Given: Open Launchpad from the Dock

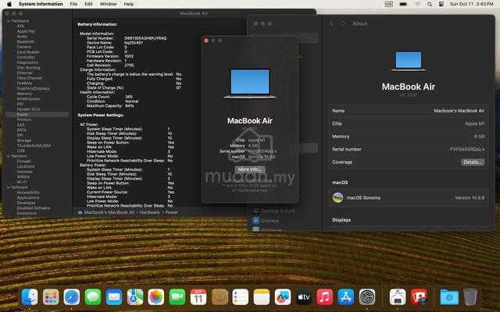Looking at the screenshot, I should click(x=50, y=296).
